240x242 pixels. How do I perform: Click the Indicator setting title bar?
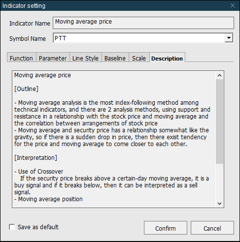(x=115, y=5)
